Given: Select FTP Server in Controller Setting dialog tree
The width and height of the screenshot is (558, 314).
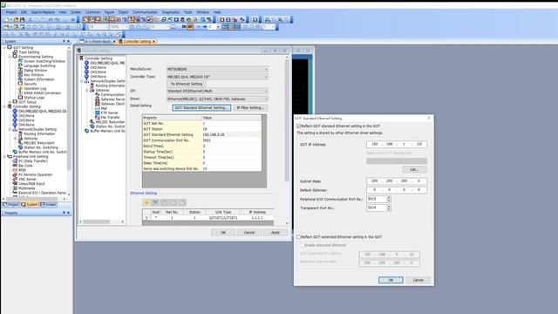Looking at the screenshot, I should coord(109,113).
